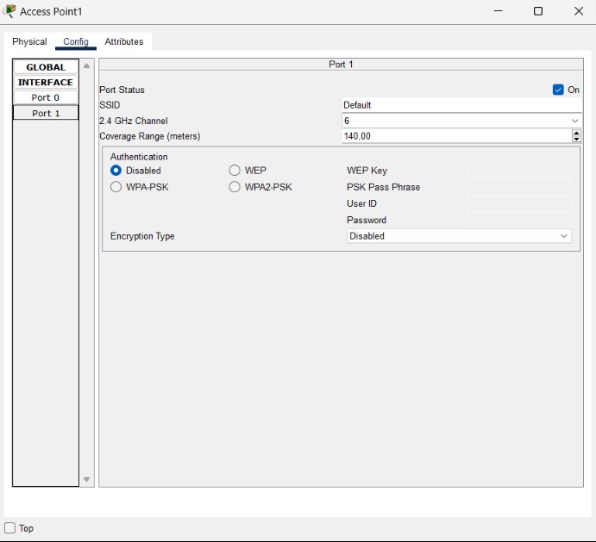Select Port 0 in the interface list

(46, 97)
